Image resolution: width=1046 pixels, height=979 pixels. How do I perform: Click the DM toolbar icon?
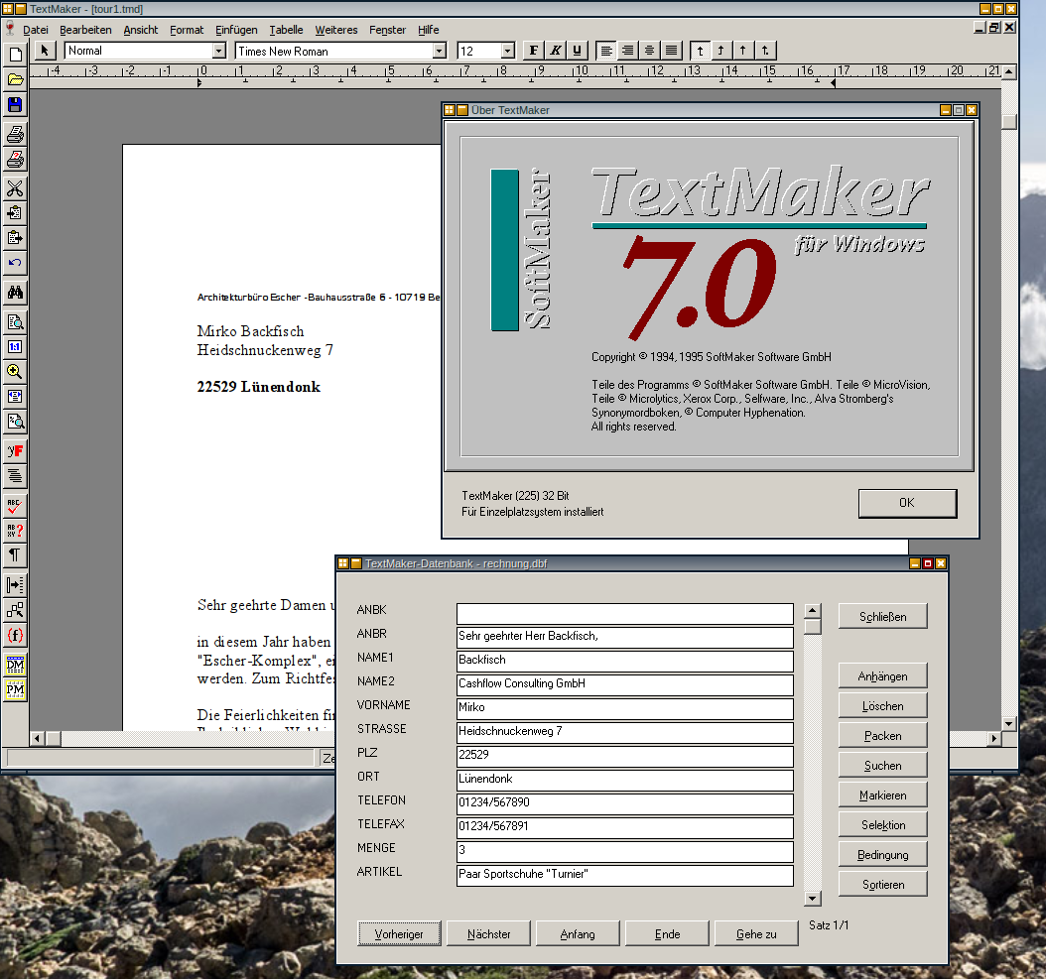15,665
